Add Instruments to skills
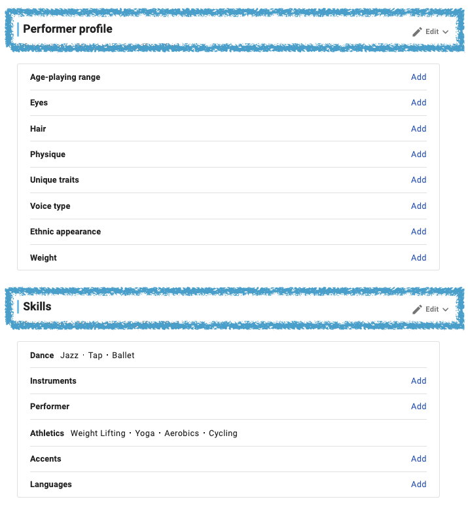 coord(418,381)
